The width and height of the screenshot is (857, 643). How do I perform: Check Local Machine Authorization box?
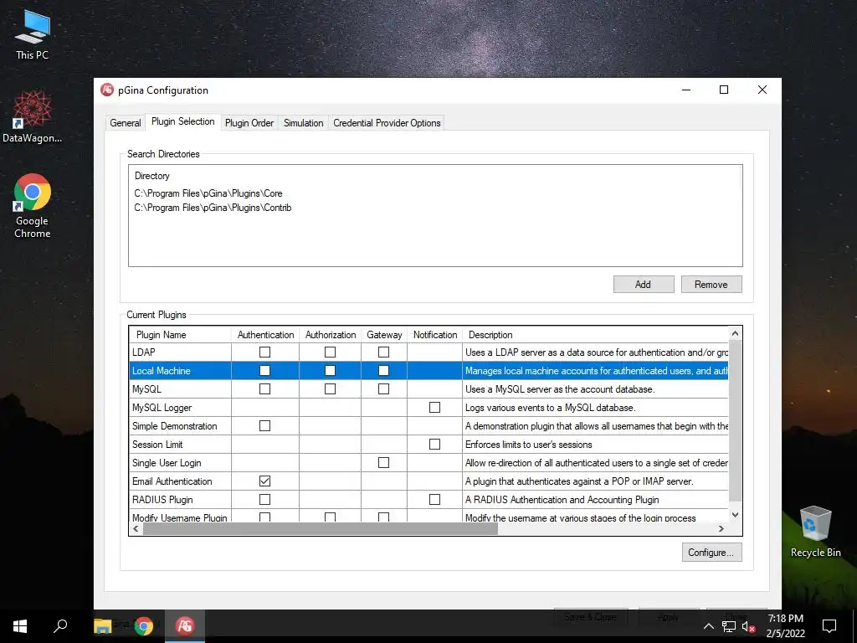coord(330,371)
